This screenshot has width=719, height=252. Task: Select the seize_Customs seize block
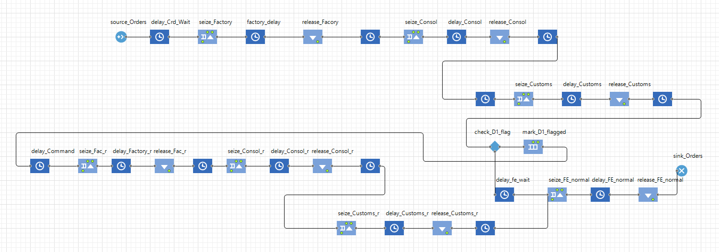tap(524, 99)
